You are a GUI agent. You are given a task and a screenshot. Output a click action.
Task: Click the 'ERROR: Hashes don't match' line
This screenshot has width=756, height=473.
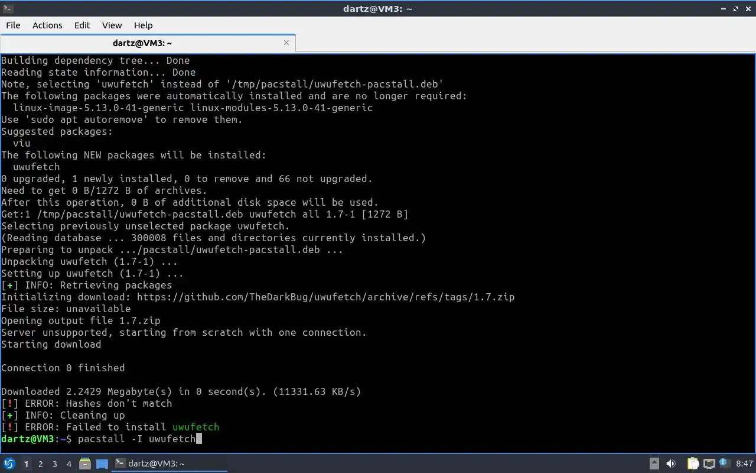point(87,403)
